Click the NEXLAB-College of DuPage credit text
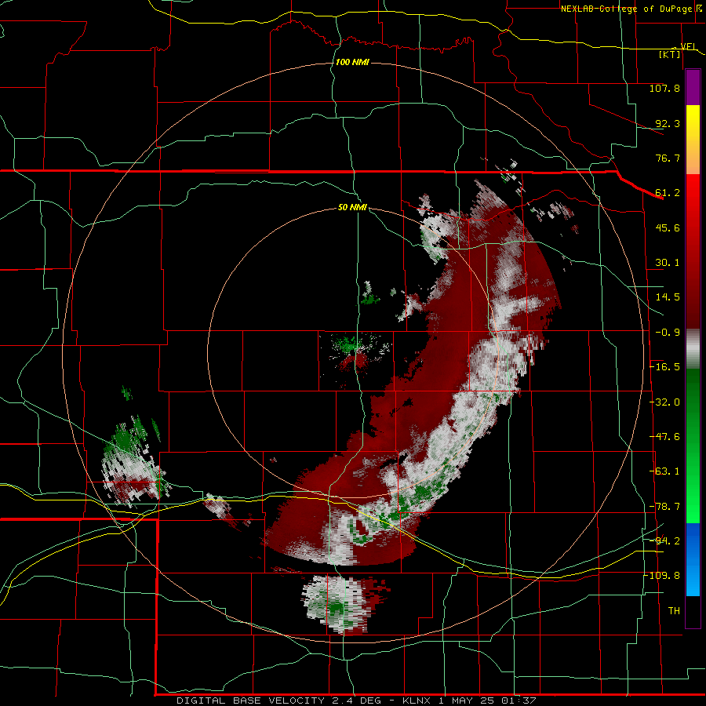Viewport: 706px width, 706px height. [x=626, y=9]
